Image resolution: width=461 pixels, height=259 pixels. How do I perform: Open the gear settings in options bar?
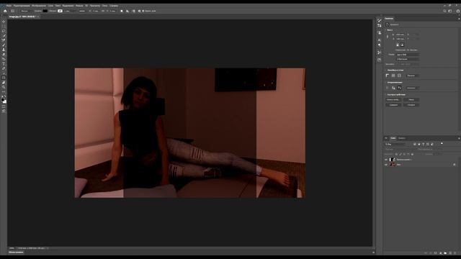tap(139, 11)
